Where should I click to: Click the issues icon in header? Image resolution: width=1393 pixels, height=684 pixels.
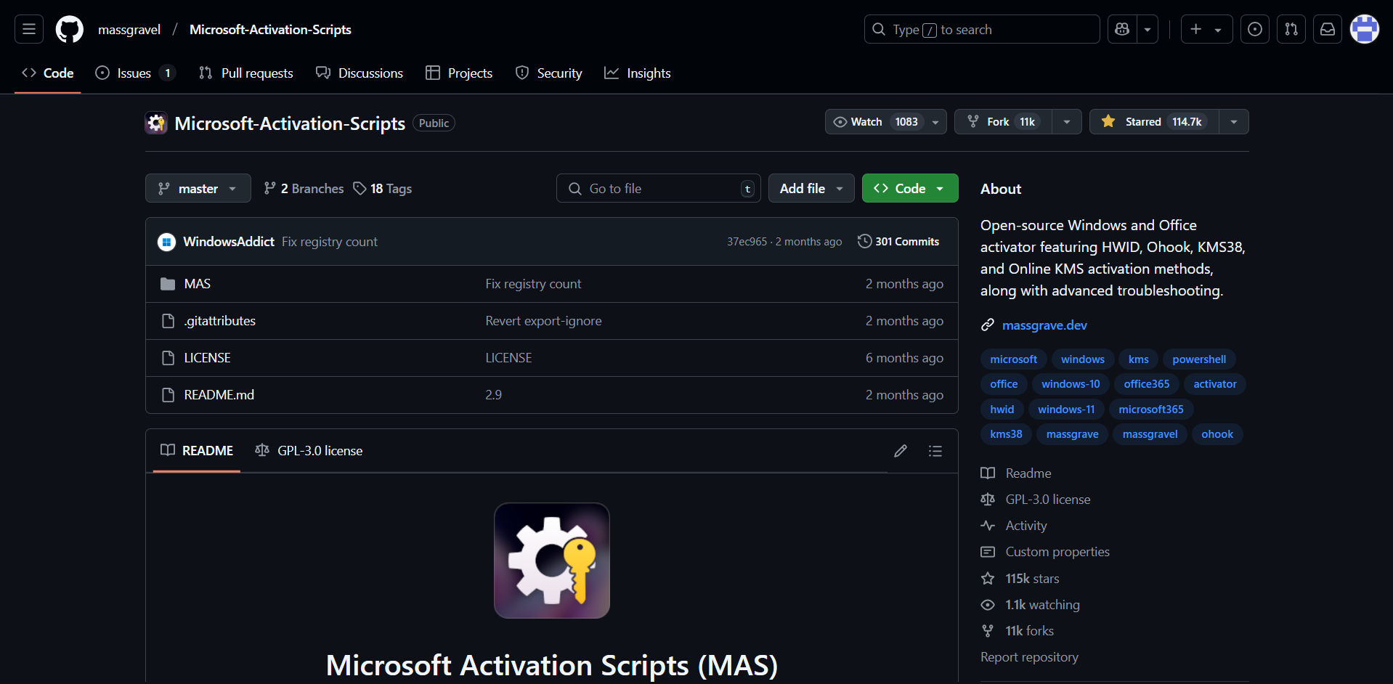click(1255, 30)
